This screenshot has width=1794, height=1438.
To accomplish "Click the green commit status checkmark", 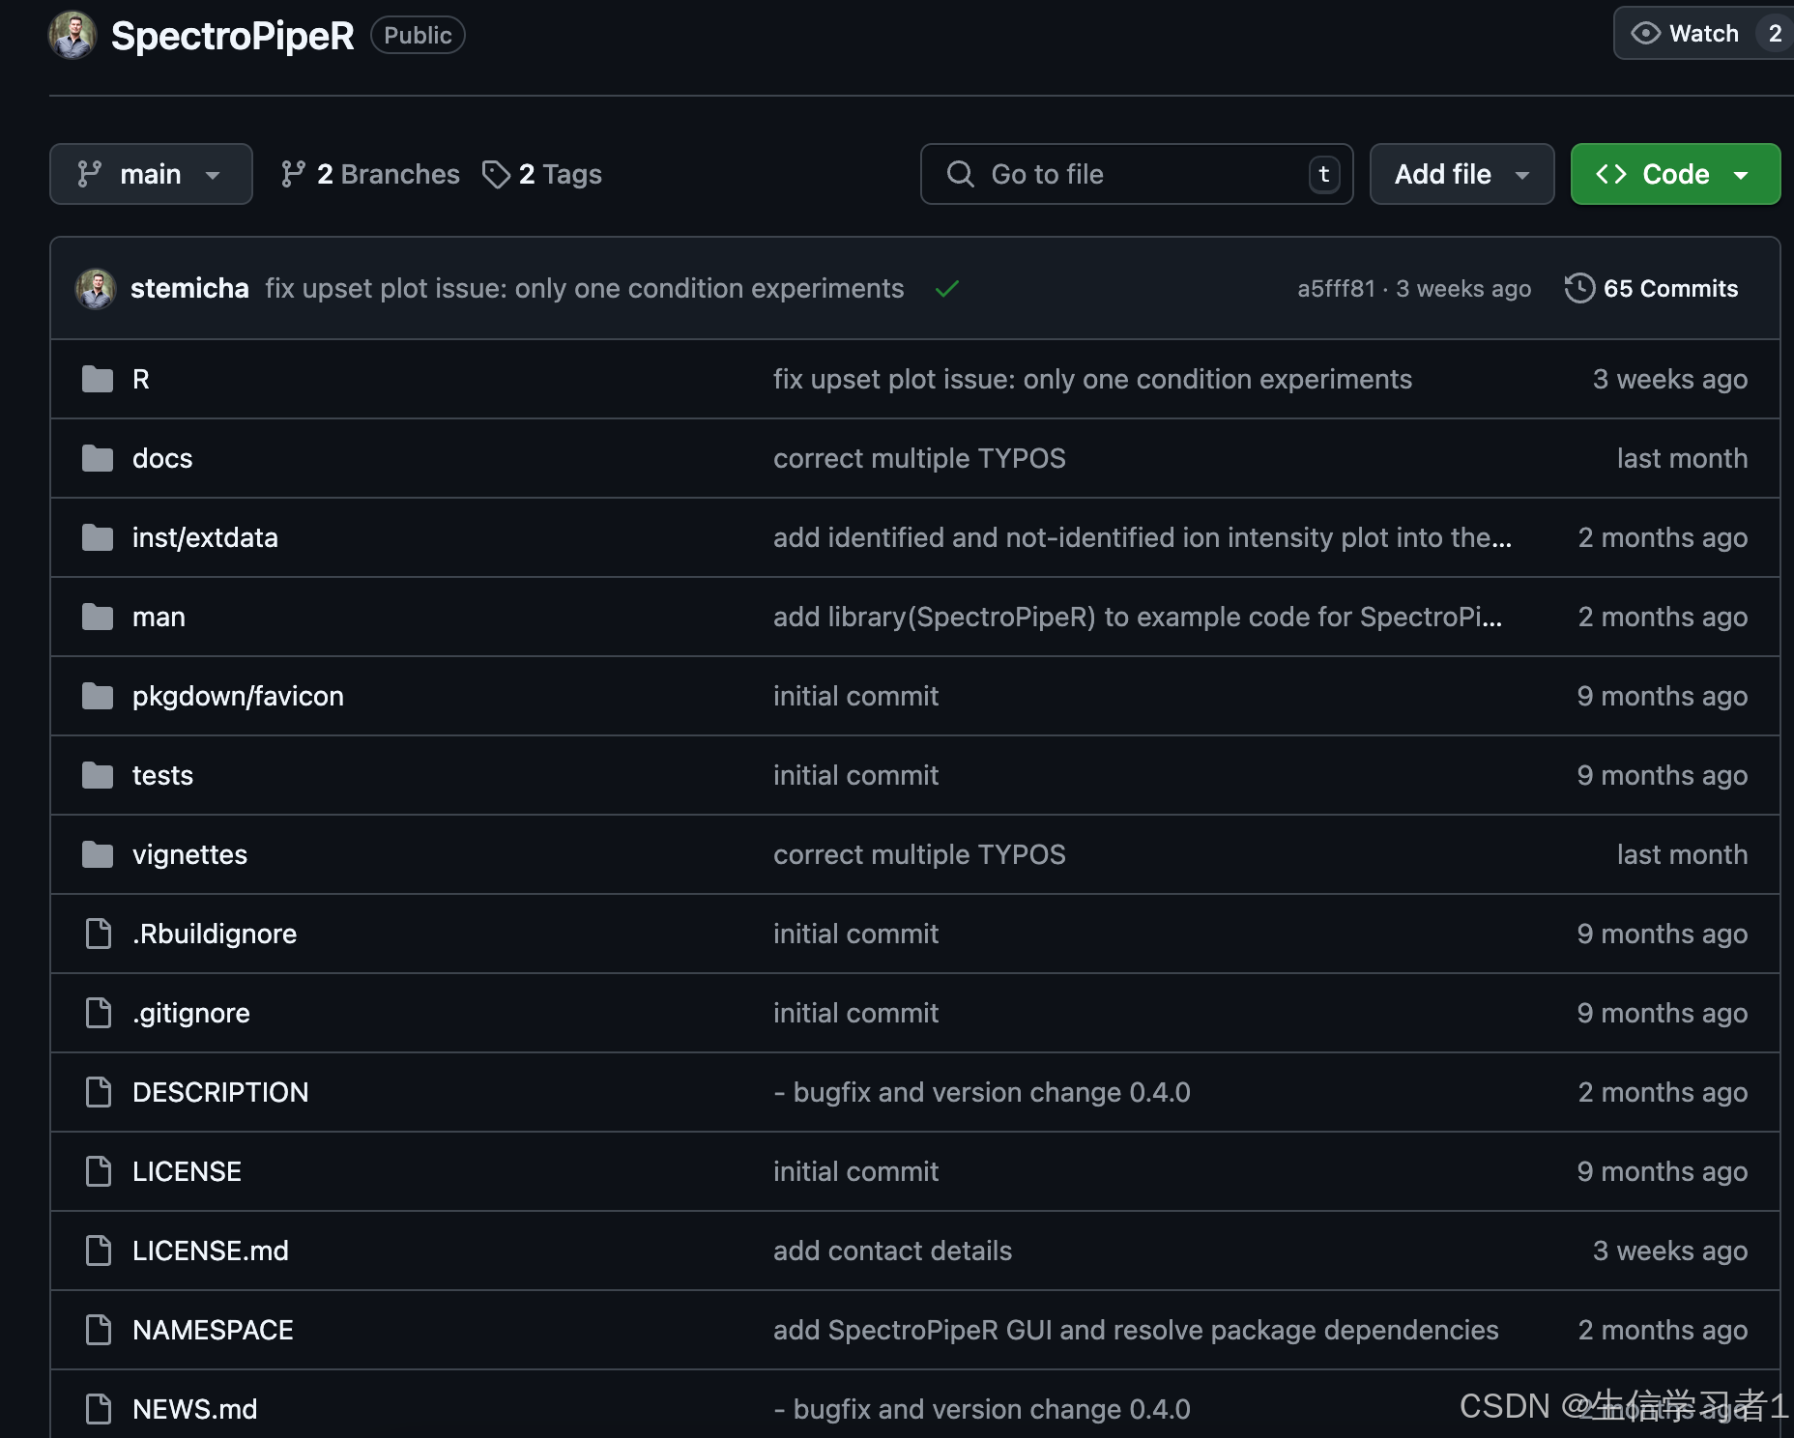I will [x=947, y=289].
